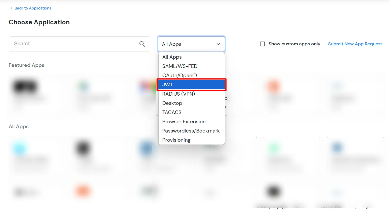Screen dimensions: 389x214
Task: Click the Submit New App Request link
Action: [355, 44]
